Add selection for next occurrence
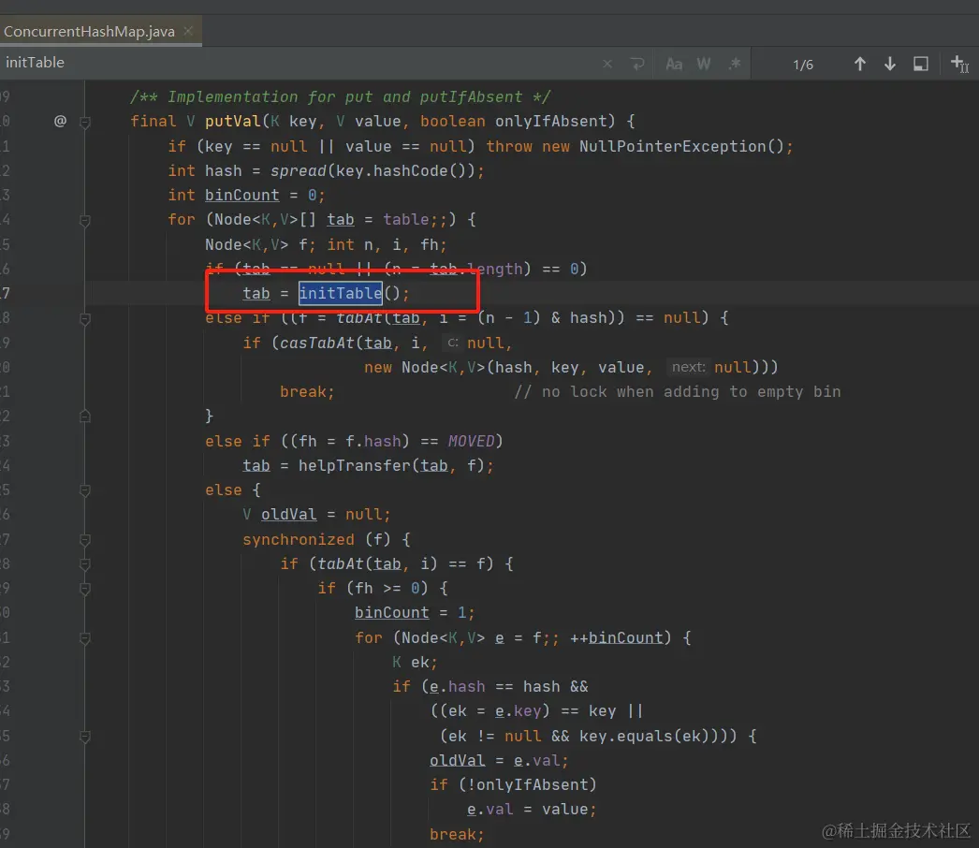The image size is (979, 848). 959,64
